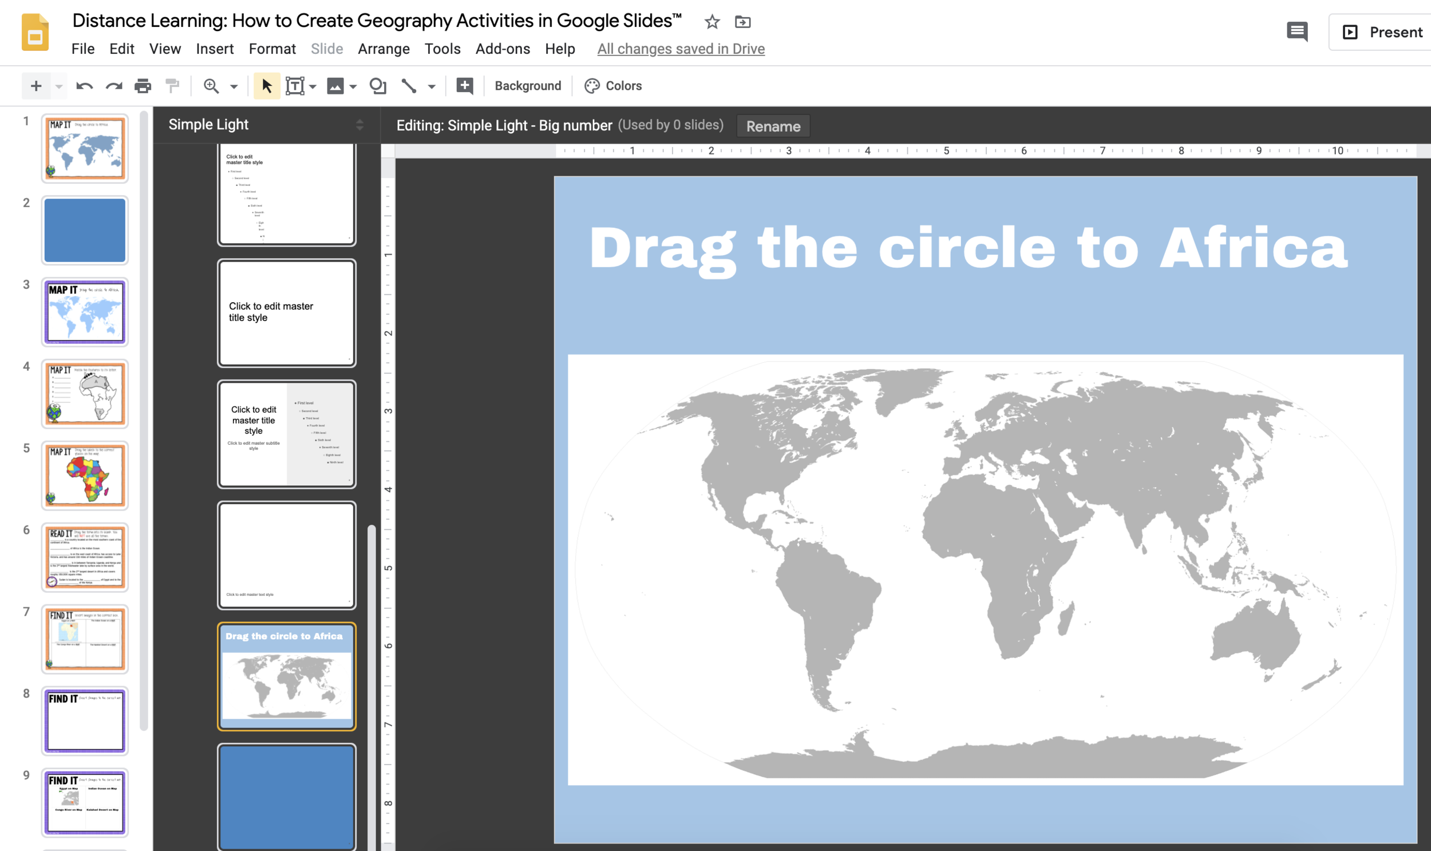The height and width of the screenshot is (851, 1431).
Task: Open the image source dropdown arrow
Action: pos(353,86)
